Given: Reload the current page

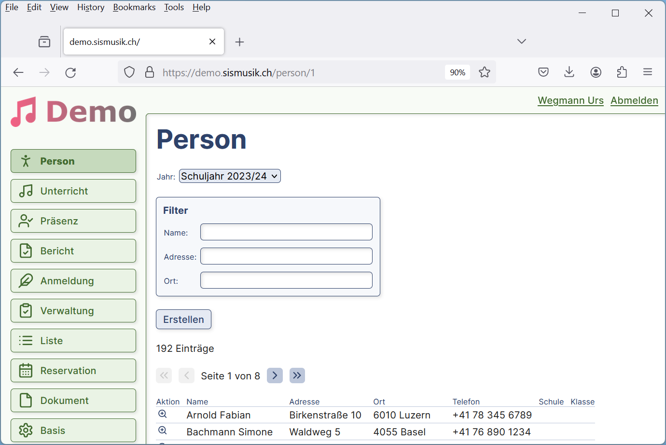Looking at the screenshot, I should click(70, 73).
